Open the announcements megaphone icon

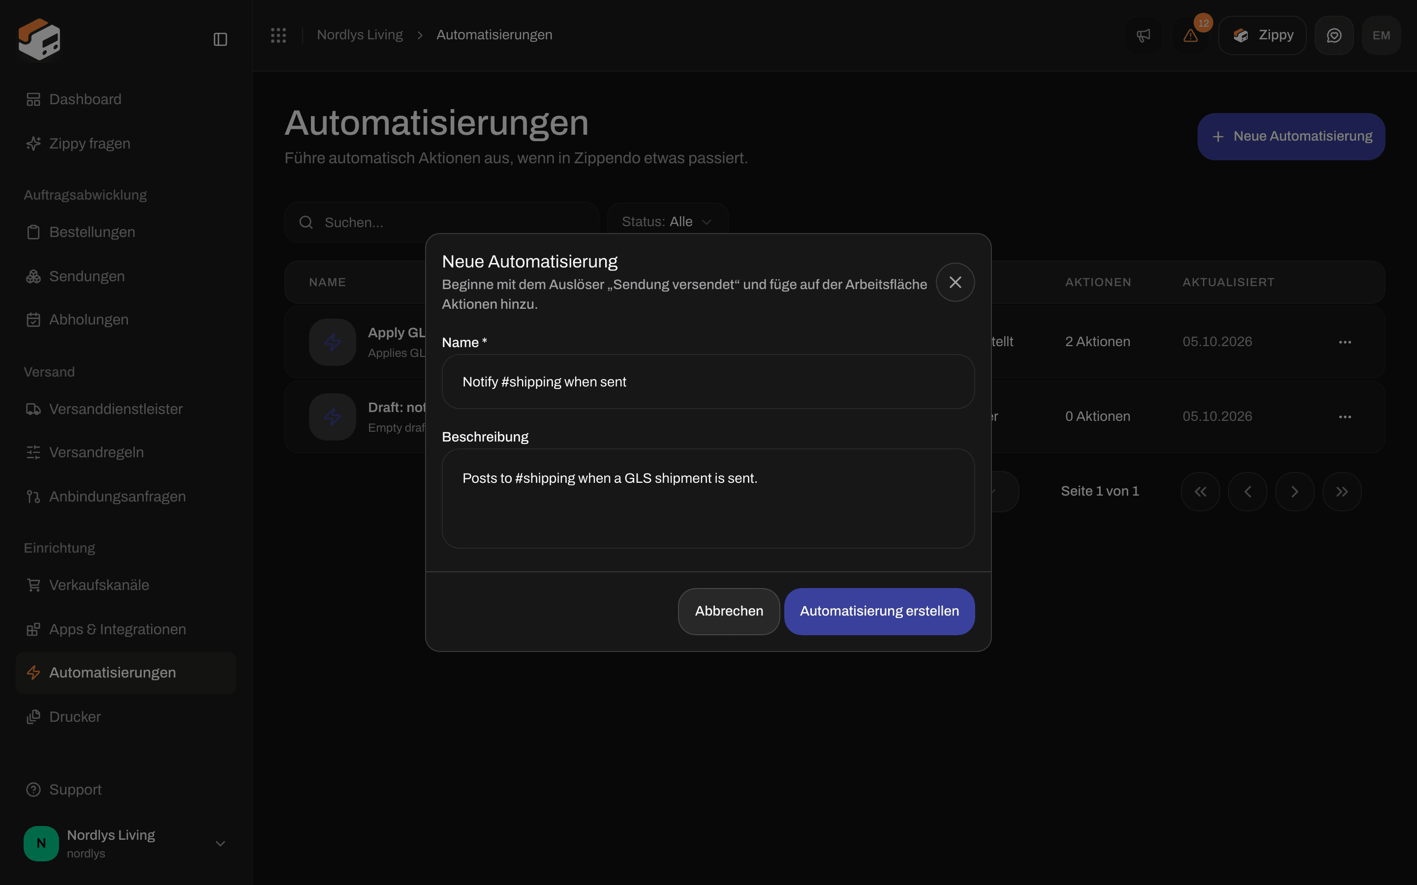point(1143,35)
